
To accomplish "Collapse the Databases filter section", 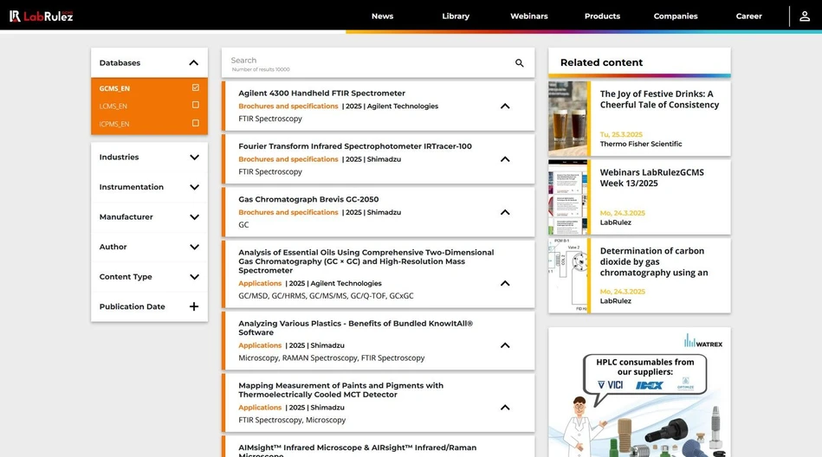I will tap(193, 63).
